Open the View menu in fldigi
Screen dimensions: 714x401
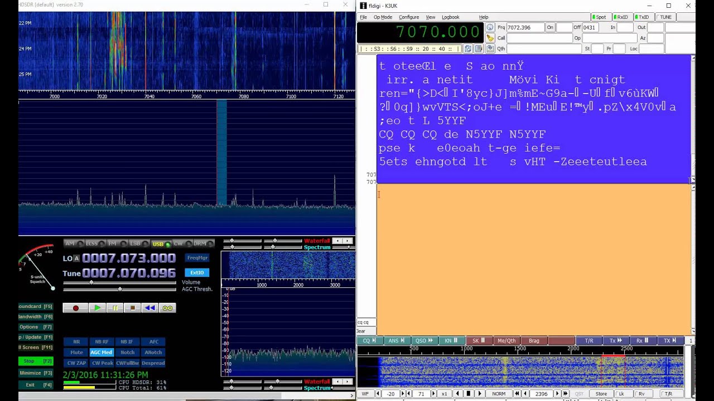coord(431,17)
